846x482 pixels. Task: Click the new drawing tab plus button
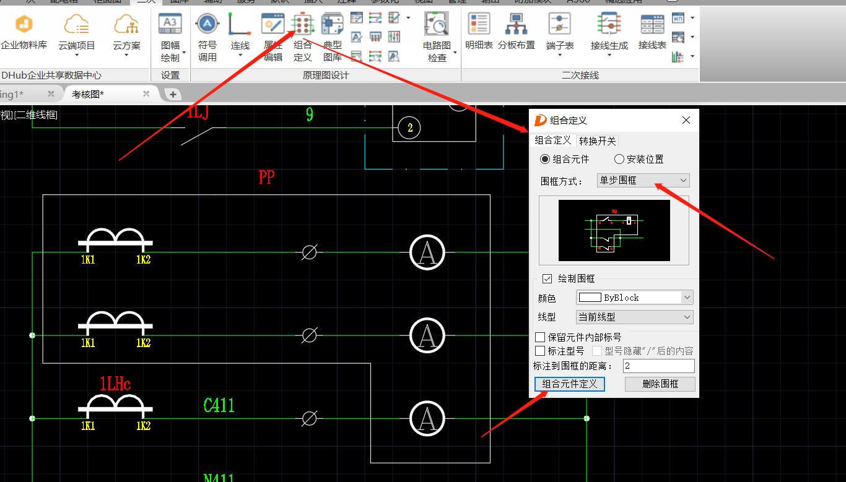coord(173,94)
